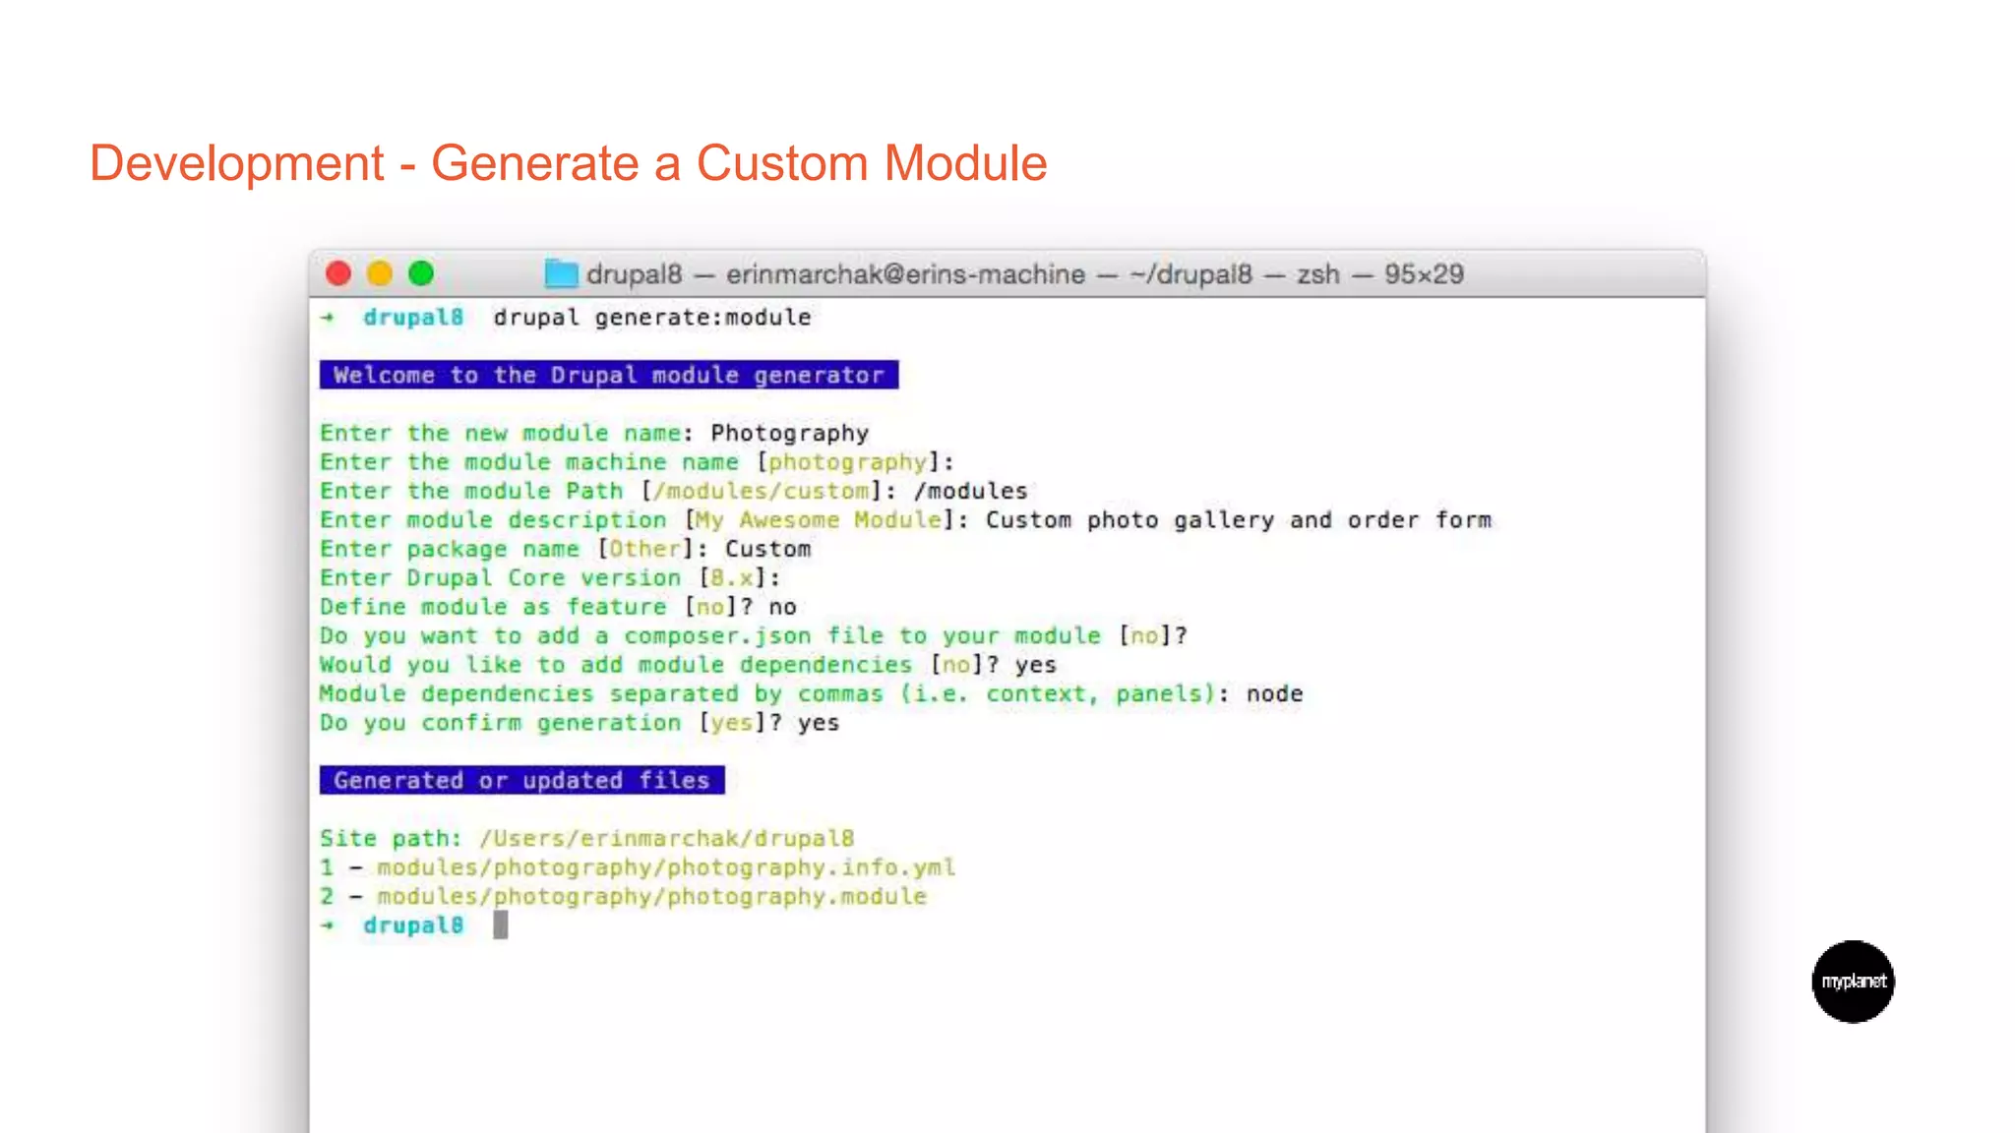Image resolution: width=2015 pixels, height=1133 pixels.
Task: Click the 'Enter the new module name' line
Action: [x=594, y=434]
